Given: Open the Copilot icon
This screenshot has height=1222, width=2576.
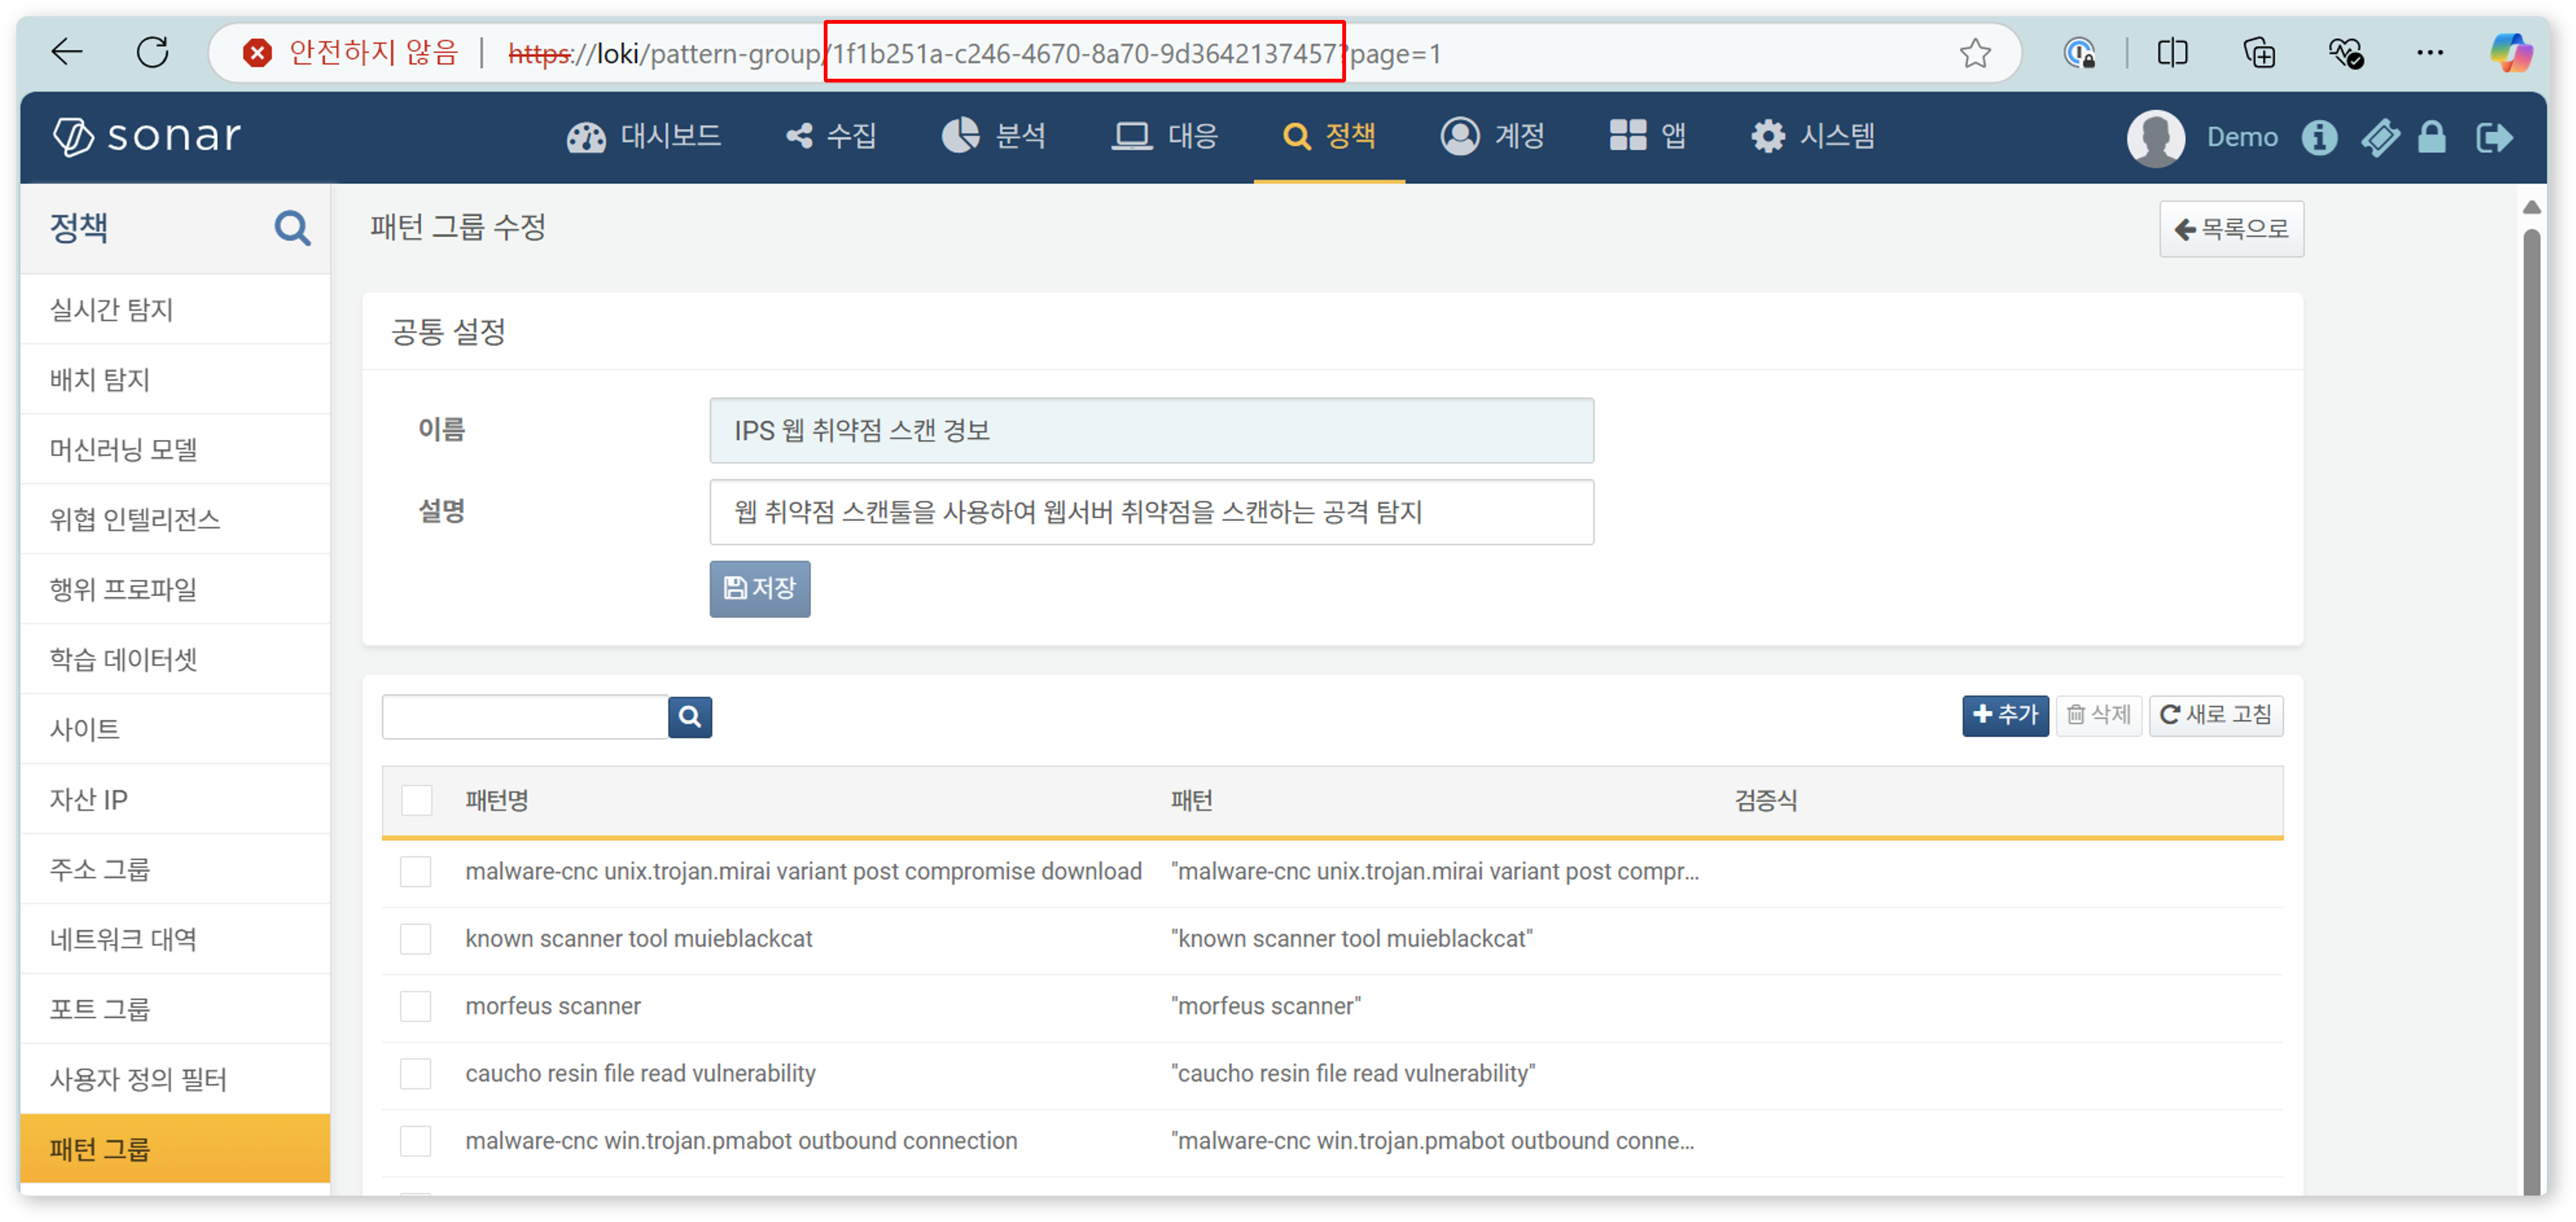Looking at the screenshot, I should point(2511,53).
